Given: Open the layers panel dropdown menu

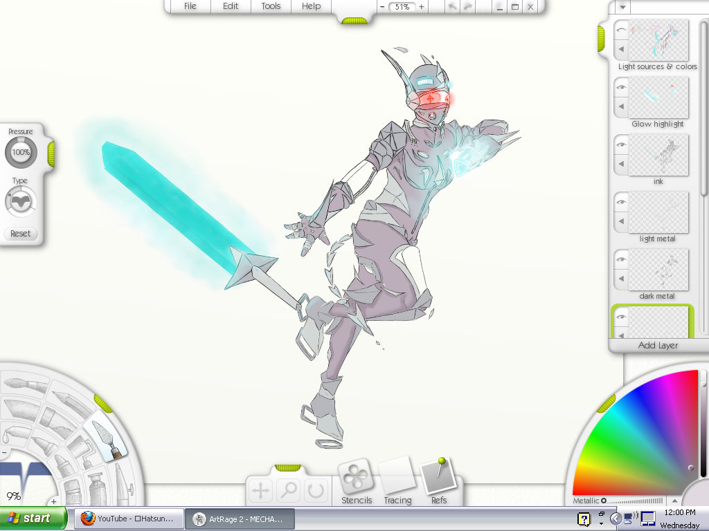Looking at the screenshot, I should [x=622, y=7].
